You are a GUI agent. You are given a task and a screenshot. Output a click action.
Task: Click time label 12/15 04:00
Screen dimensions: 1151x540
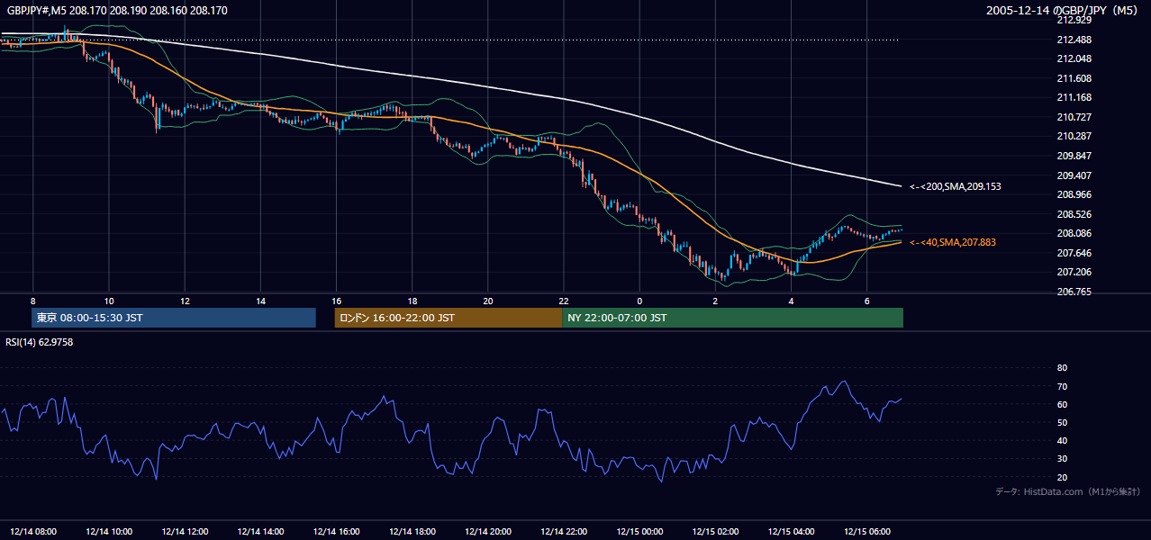click(791, 532)
